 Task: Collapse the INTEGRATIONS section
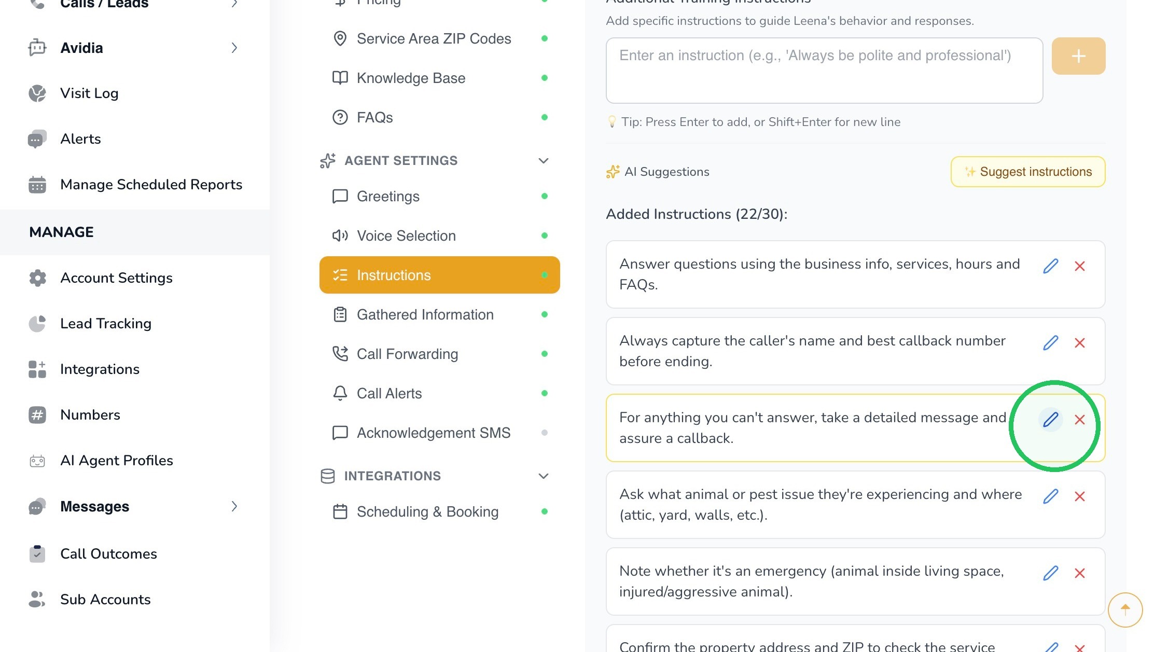pyautogui.click(x=543, y=476)
